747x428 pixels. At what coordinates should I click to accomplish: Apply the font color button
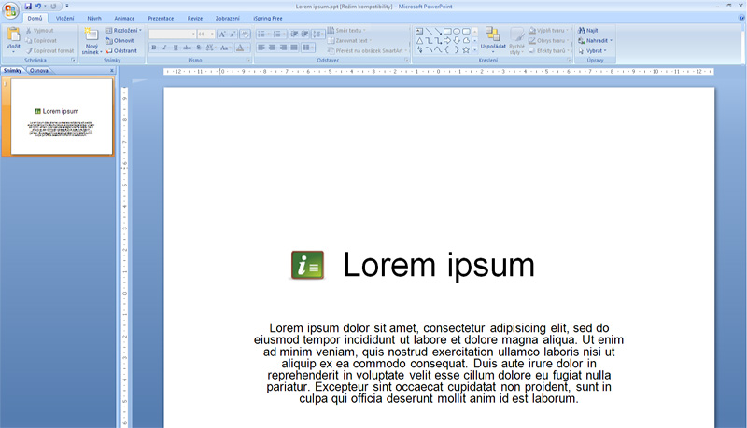[x=240, y=48]
